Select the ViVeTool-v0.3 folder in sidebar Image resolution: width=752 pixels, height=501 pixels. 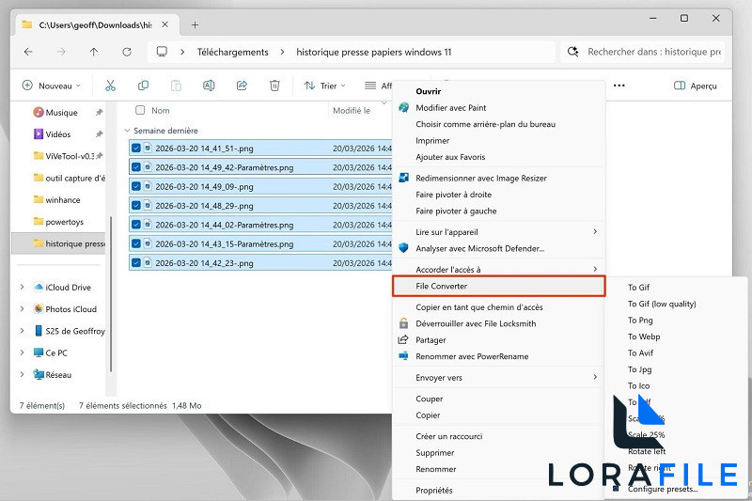click(68, 156)
